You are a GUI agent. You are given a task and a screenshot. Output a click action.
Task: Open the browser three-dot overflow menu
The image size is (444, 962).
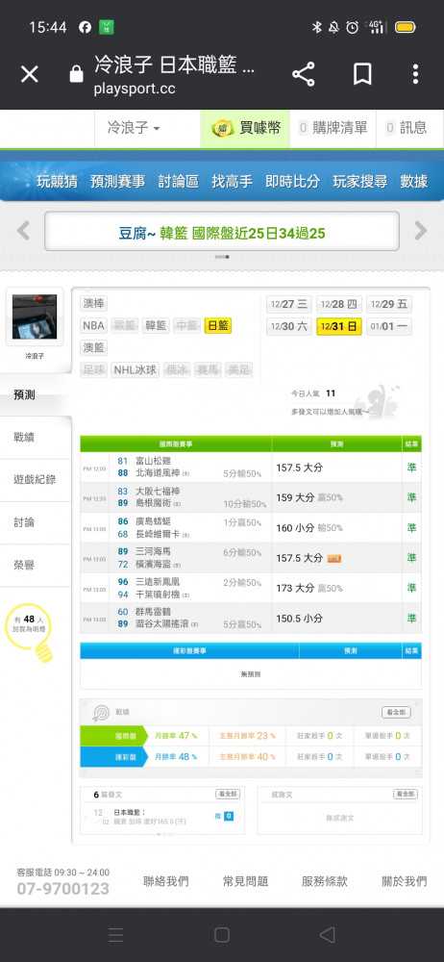tap(415, 74)
